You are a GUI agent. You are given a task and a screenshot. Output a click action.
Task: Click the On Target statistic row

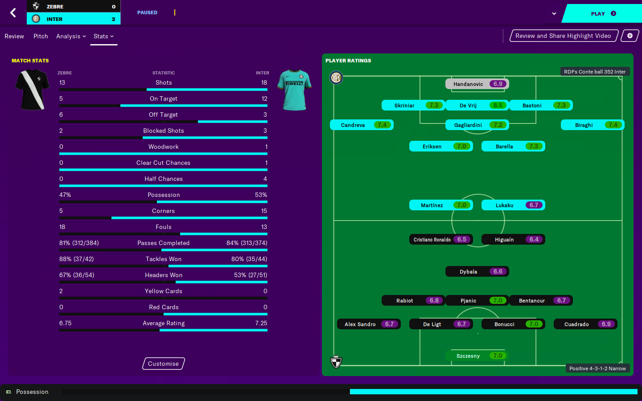(163, 100)
